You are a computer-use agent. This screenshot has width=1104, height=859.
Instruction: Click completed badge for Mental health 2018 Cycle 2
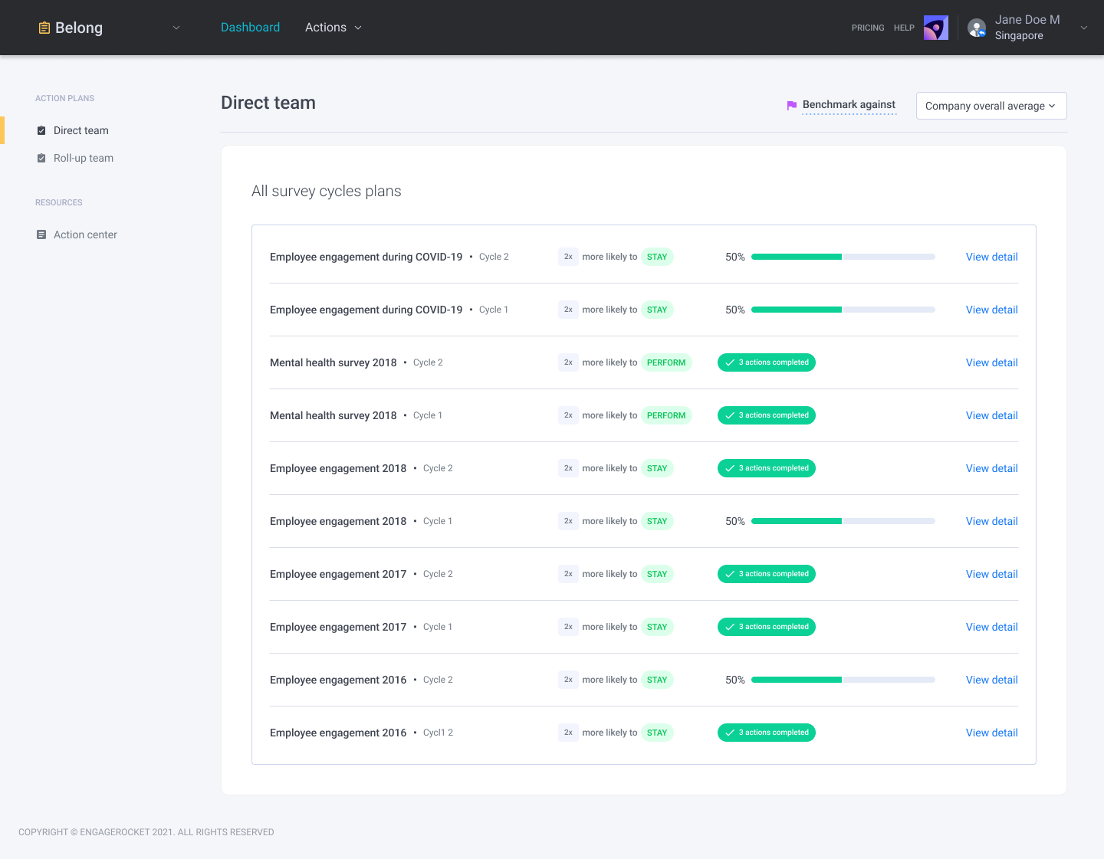[x=767, y=362]
